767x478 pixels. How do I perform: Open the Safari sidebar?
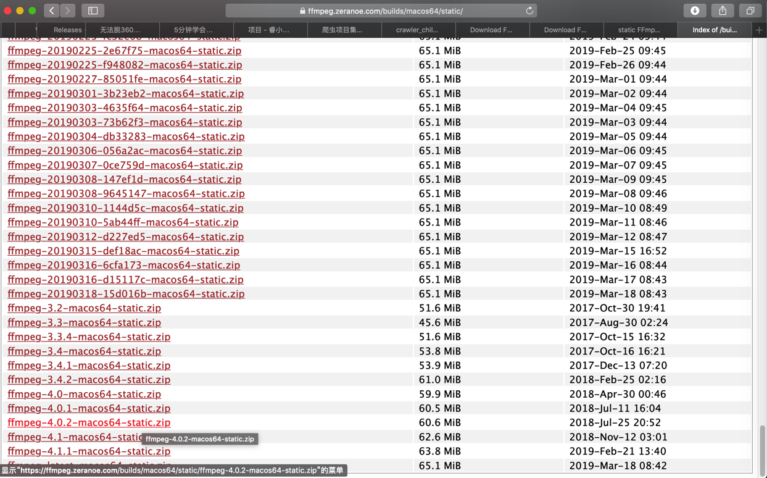[x=93, y=10]
